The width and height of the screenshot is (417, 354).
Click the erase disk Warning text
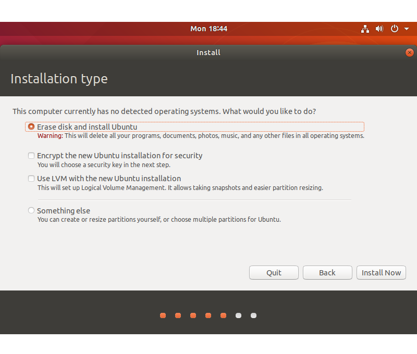(x=201, y=136)
